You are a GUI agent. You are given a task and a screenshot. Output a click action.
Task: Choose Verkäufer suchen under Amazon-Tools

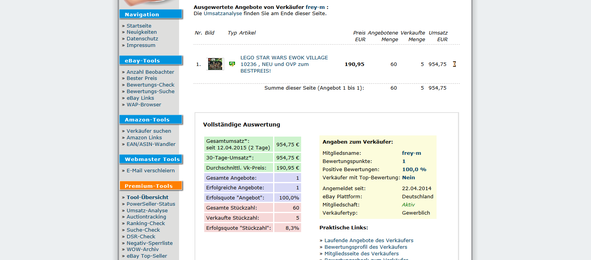tap(149, 131)
